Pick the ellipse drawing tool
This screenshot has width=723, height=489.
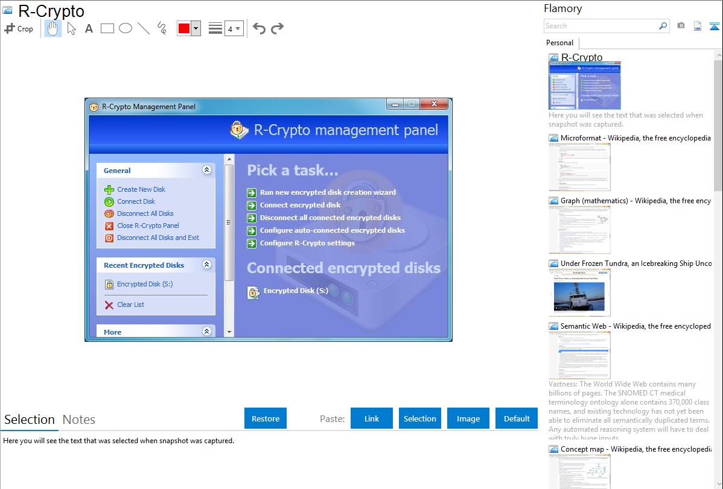pos(126,28)
